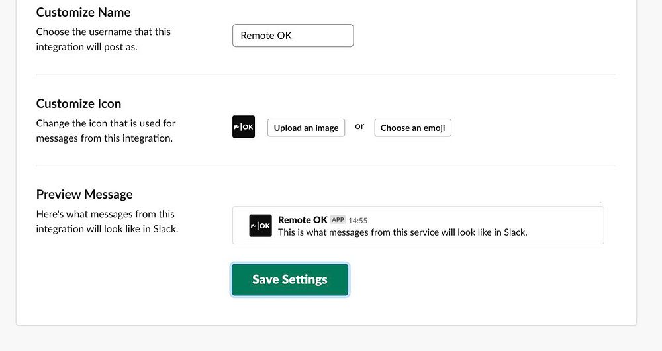Click the Customize Icon heading

click(x=79, y=103)
